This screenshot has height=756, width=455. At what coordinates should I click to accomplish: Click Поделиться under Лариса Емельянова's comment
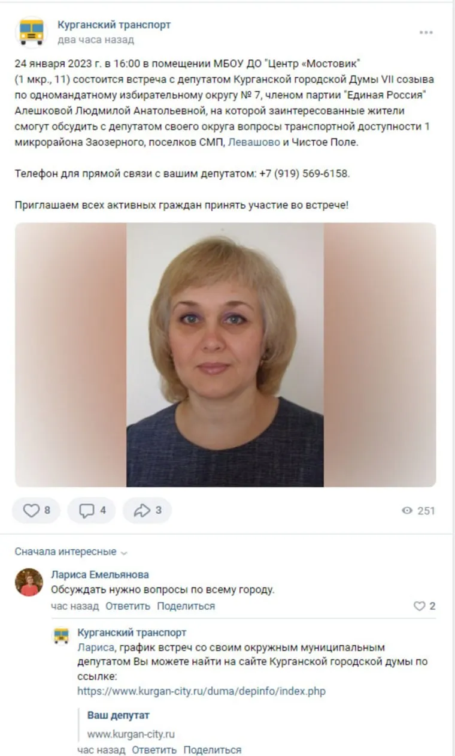(x=186, y=606)
